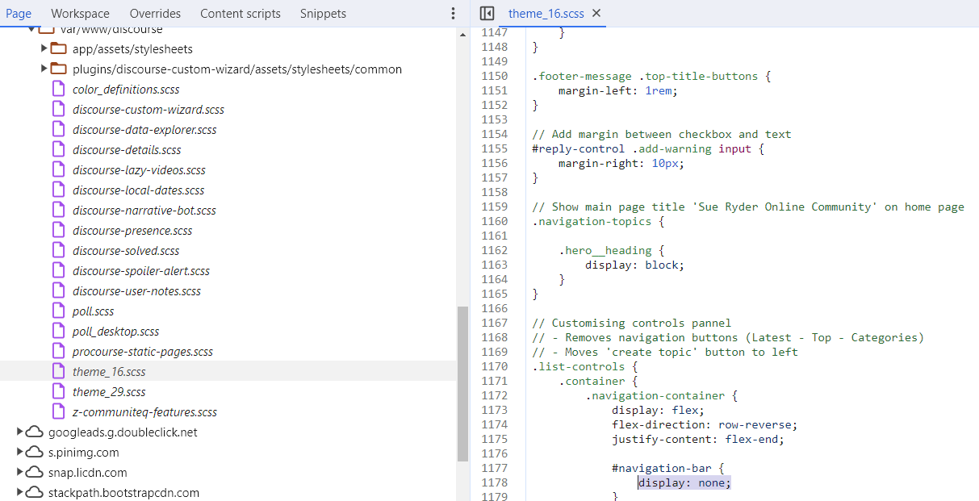Close the theme_16.scss editor tab
This screenshot has height=501, width=979.
tap(596, 14)
